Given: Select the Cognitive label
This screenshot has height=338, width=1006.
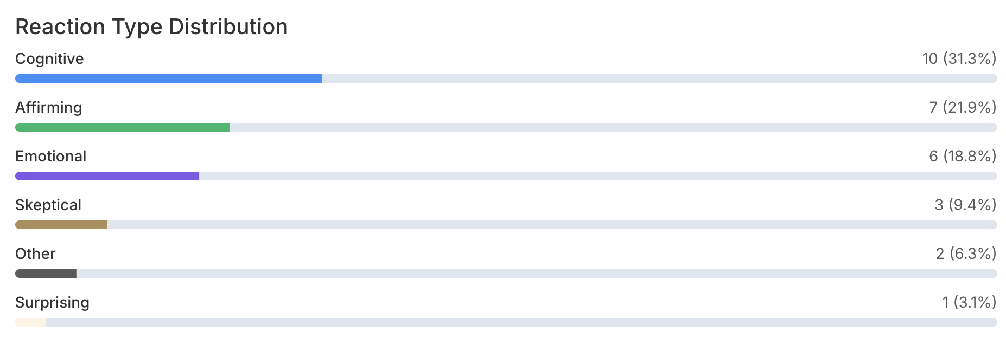Looking at the screenshot, I should (49, 58).
